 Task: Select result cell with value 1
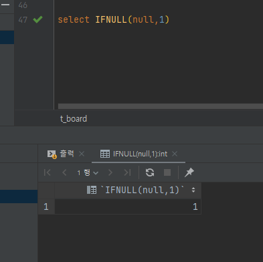[128, 207]
